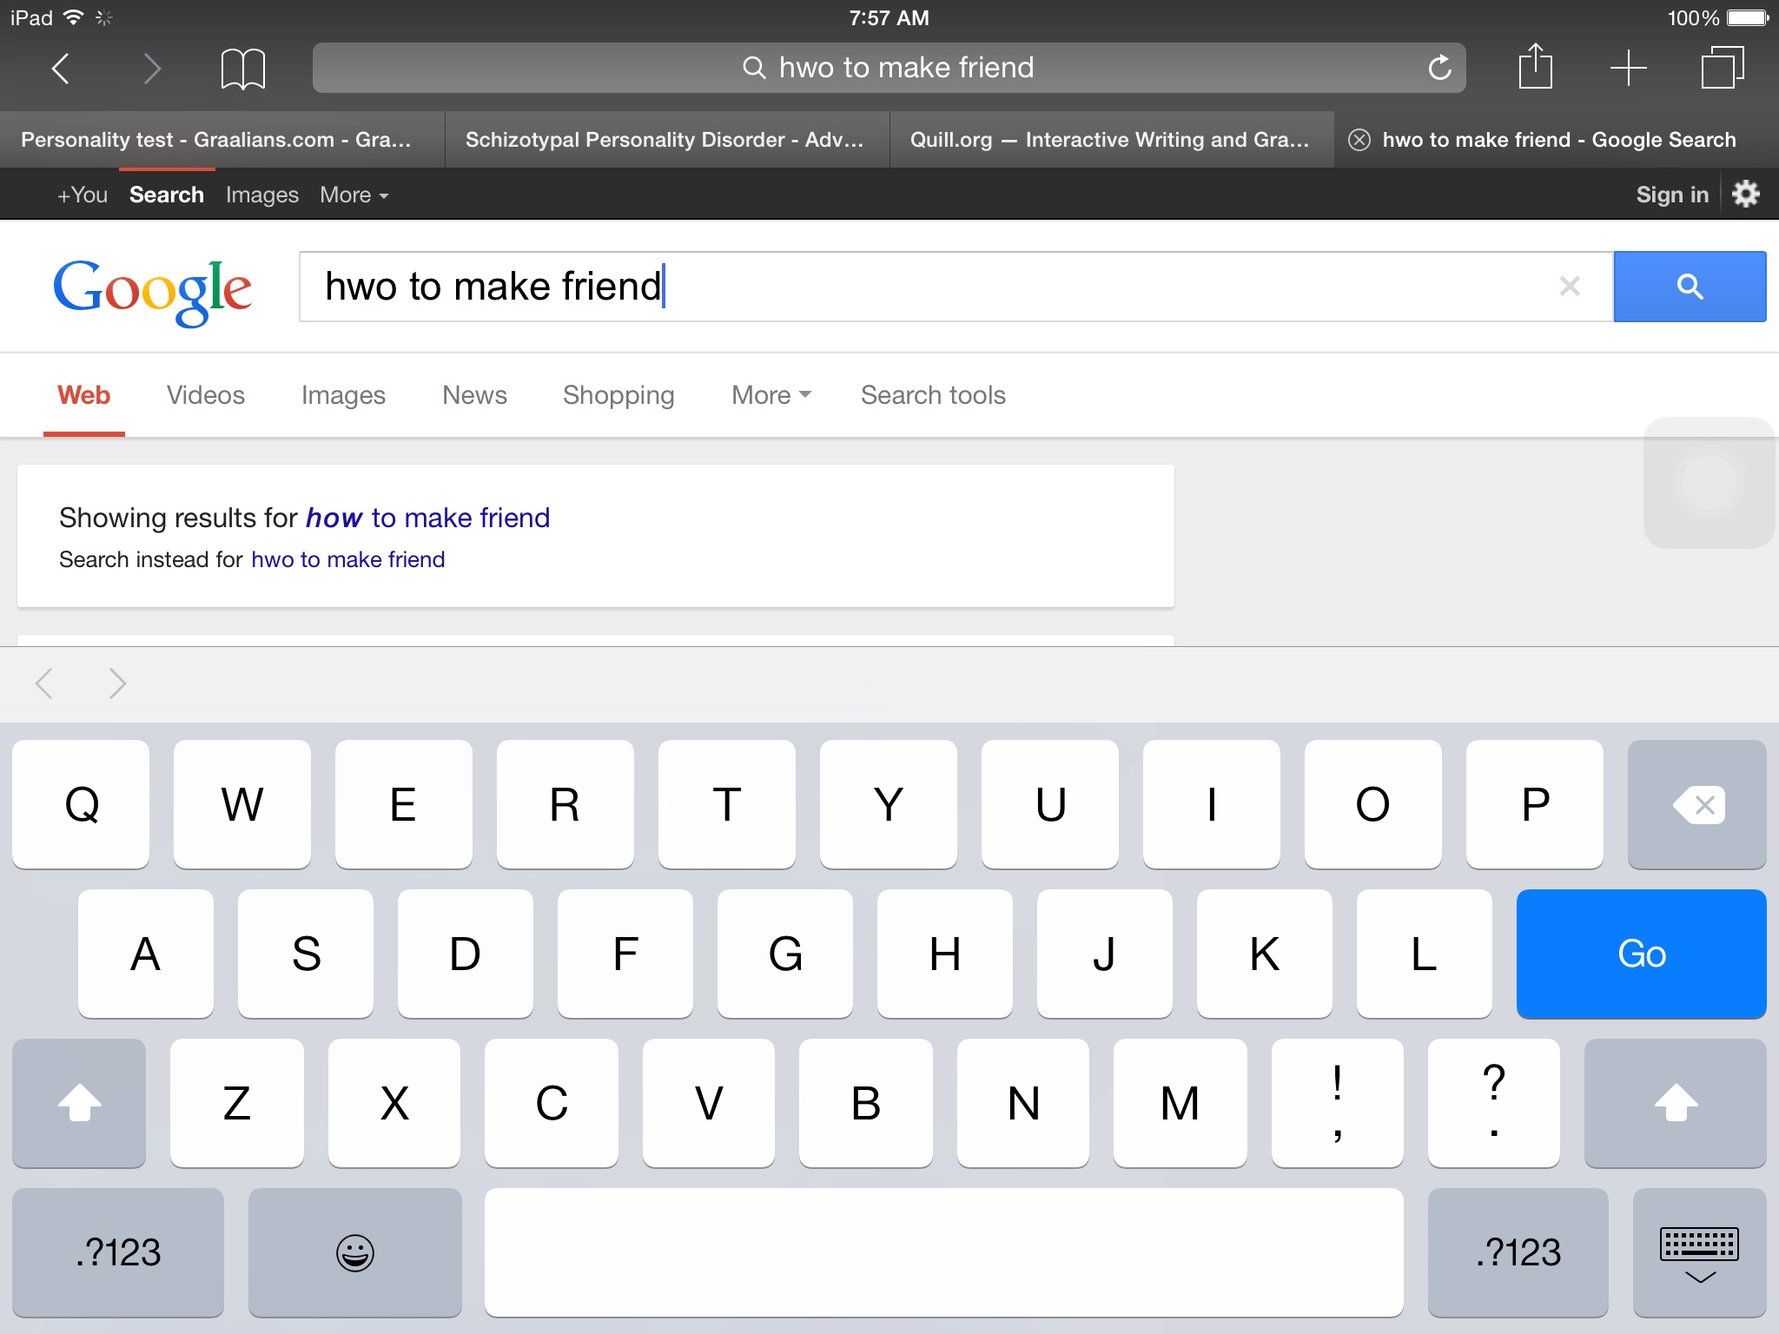Expand the More dropdown in black bar
The height and width of the screenshot is (1334, 1779).
[354, 195]
